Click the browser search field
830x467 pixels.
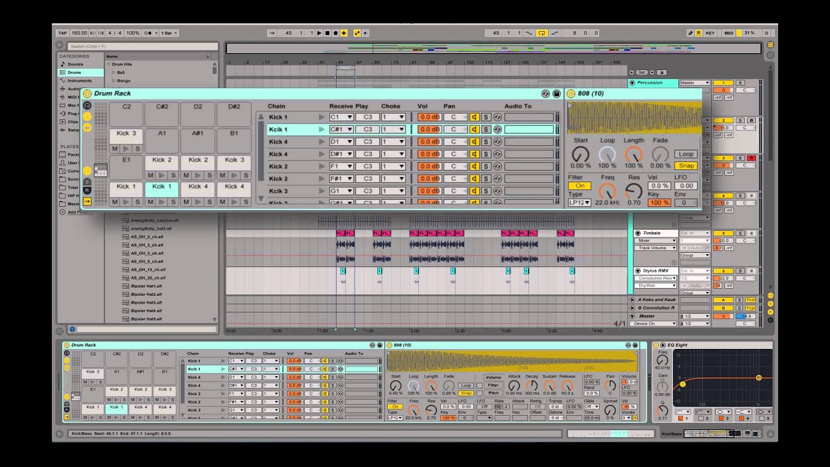point(142,46)
